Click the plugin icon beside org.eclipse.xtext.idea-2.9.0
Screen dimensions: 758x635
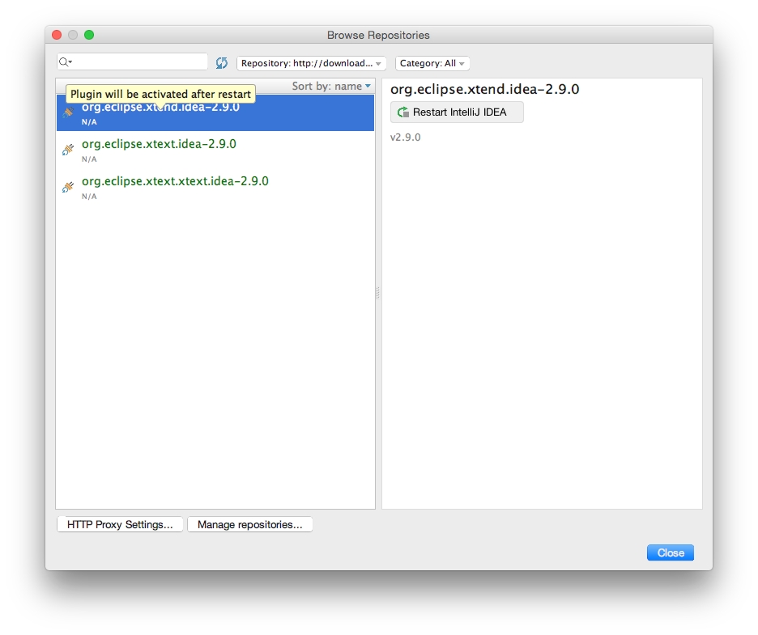pyautogui.click(x=68, y=149)
